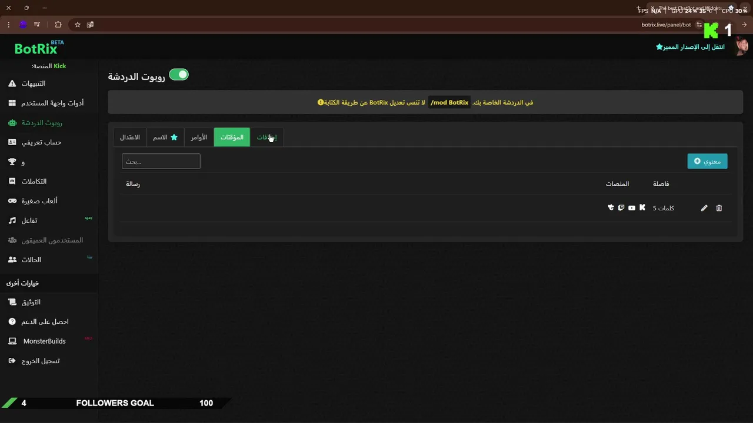Image resolution: width=753 pixels, height=423 pixels.
Task: Open a new browser tab with plus
Action: 638,8
